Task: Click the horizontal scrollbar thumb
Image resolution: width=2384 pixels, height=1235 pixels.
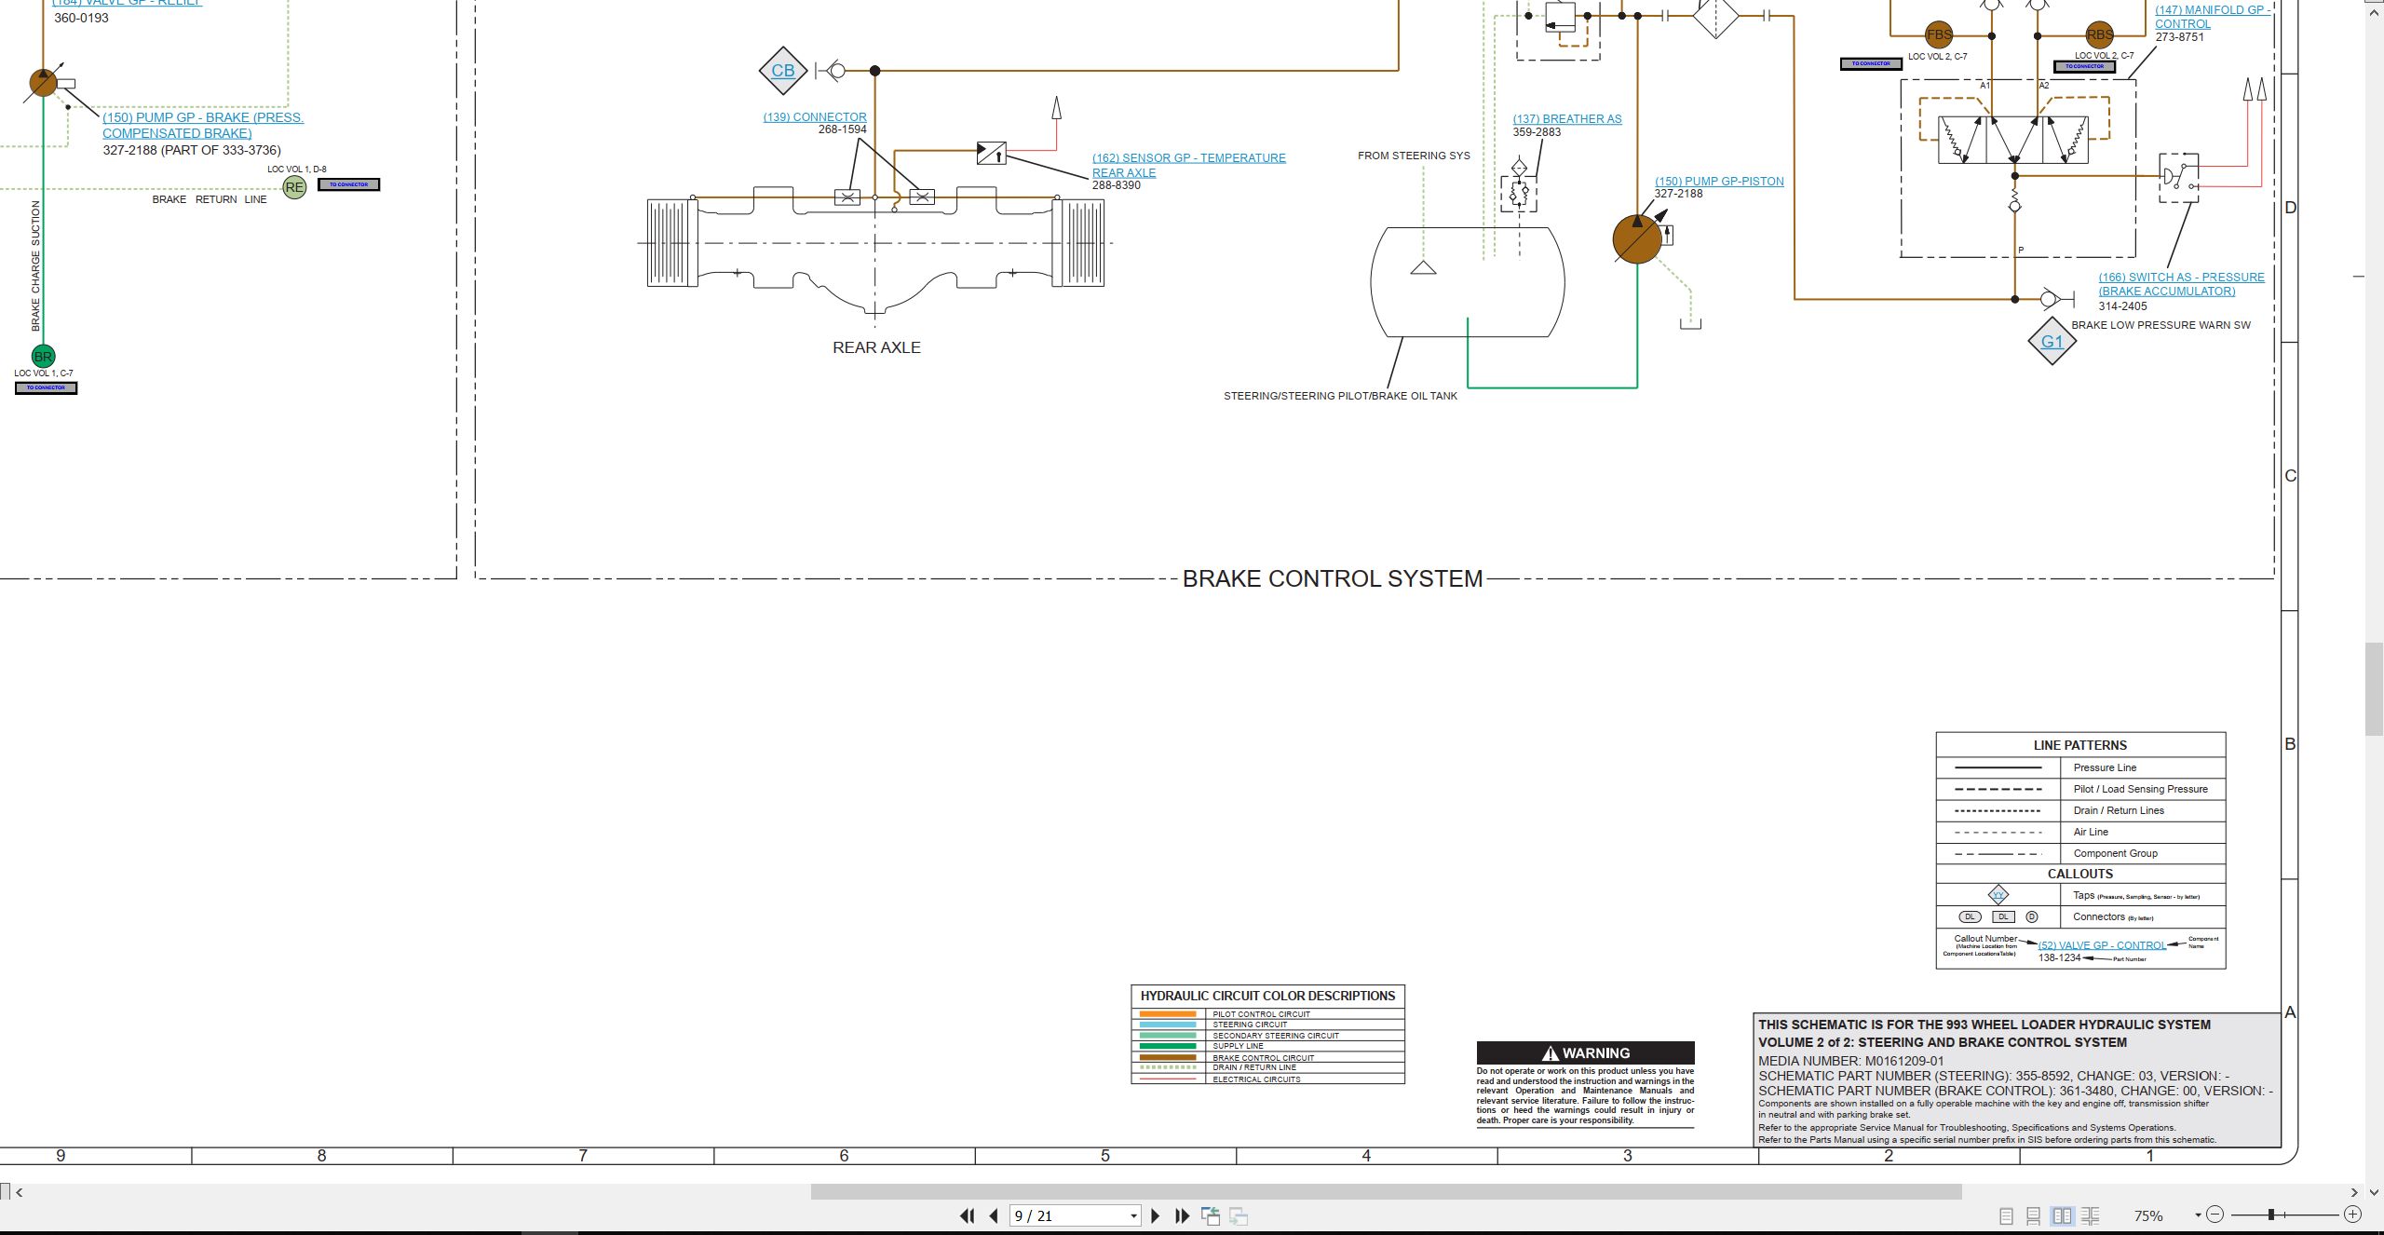Action: tap(1386, 1192)
